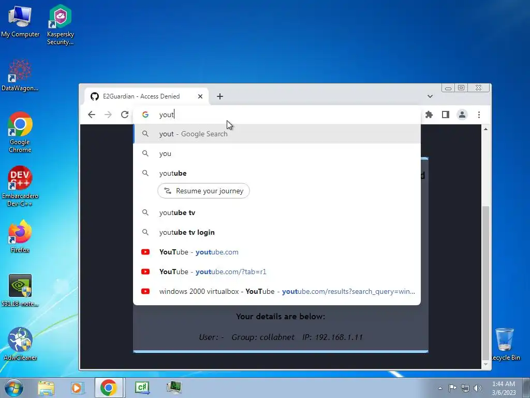This screenshot has height=398, width=530.
Task: Reload the page in Chrome
Action: (x=125, y=115)
